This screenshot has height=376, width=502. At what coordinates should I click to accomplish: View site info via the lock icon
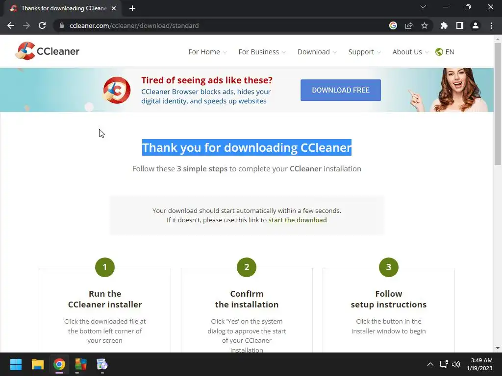[x=62, y=25]
